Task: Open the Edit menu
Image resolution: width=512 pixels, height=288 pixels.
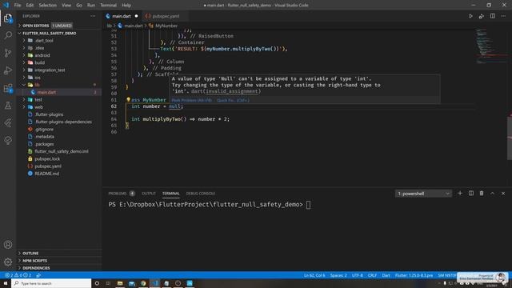Action: (30, 6)
